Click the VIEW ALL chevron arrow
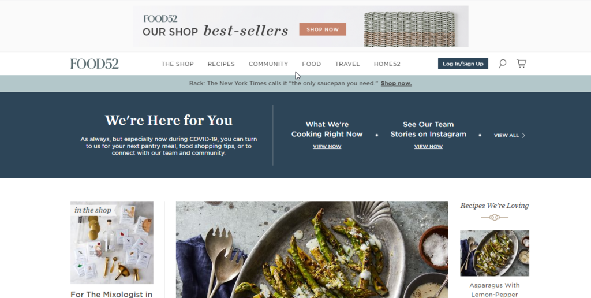The height and width of the screenshot is (298, 591). 523,135
